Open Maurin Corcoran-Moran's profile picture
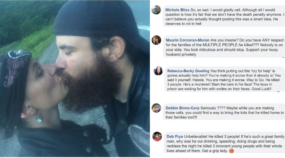This screenshot has height=158, width=285. pyautogui.click(x=156, y=40)
